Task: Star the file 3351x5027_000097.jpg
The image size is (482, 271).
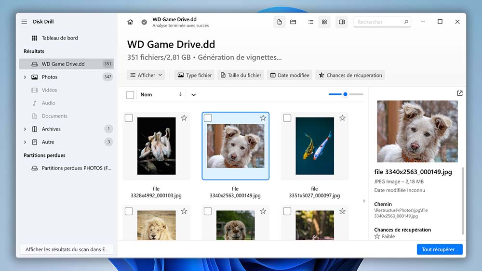Action: point(342,118)
